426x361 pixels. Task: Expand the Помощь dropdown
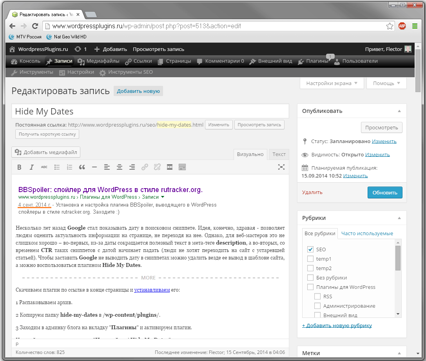(x=386, y=83)
